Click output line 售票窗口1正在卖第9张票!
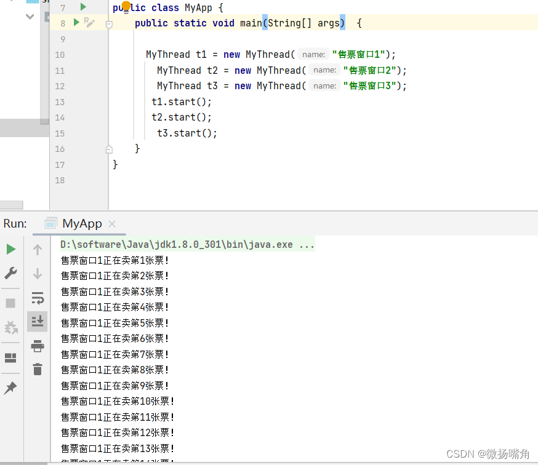538x465 pixels. tap(114, 386)
